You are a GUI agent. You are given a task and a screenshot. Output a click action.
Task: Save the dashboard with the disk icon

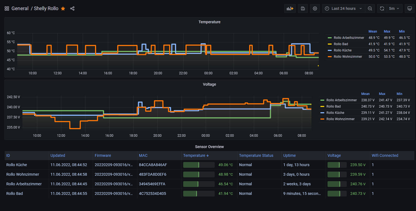pyautogui.click(x=303, y=8)
